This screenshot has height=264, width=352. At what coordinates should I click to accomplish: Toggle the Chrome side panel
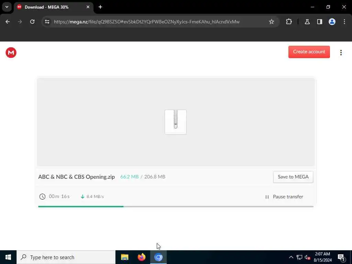pyautogui.click(x=320, y=22)
